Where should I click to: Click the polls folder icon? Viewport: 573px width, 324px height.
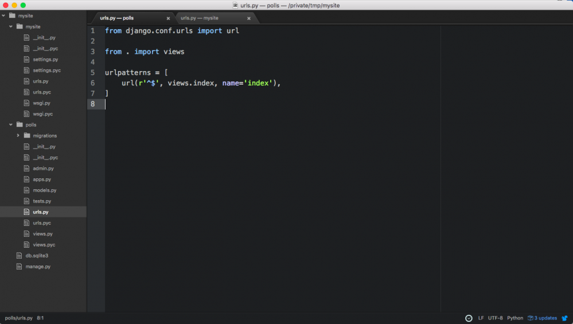click(20, 124)
